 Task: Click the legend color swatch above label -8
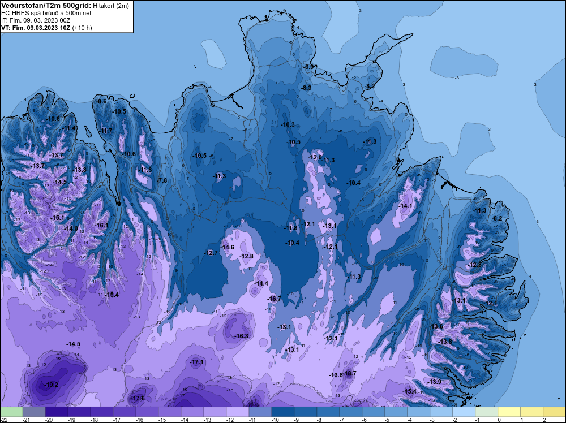328,412
